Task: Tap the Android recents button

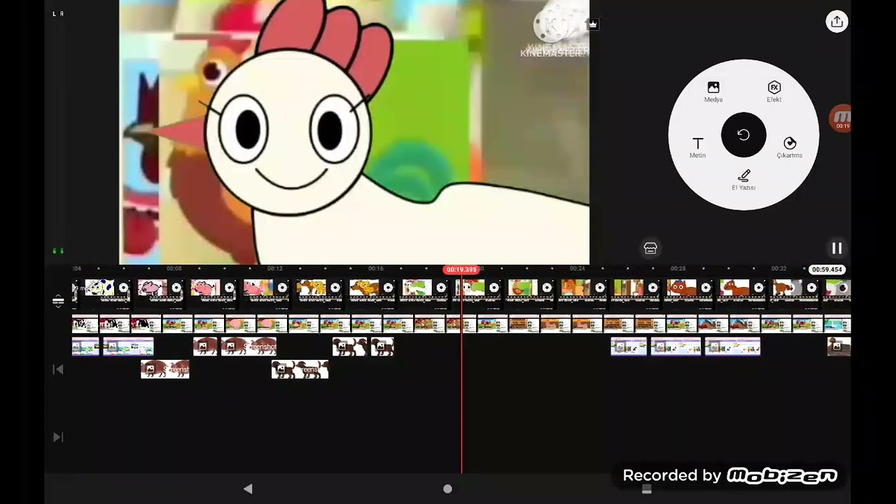Action: pos(647,489)
